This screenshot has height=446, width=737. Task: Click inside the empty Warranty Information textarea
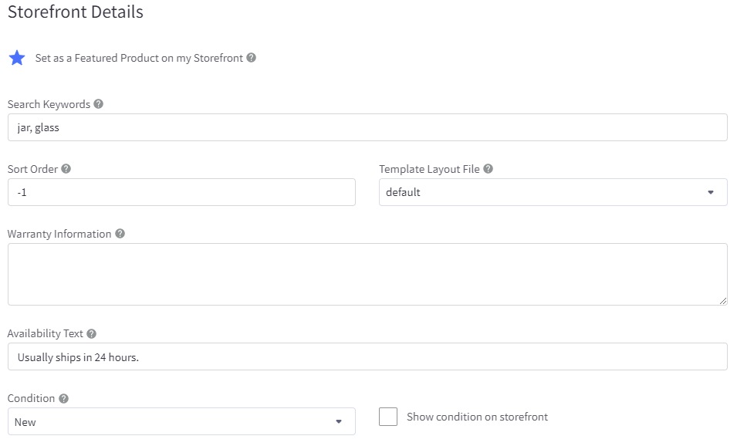367,274
